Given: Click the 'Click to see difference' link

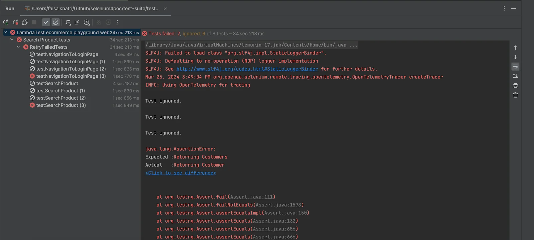Looking at the screenshot, I should click(180, 173).
